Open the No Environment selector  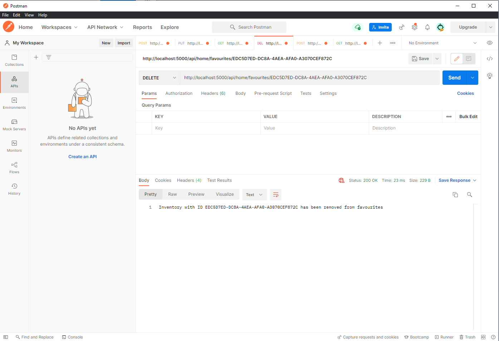click(441, 43)
